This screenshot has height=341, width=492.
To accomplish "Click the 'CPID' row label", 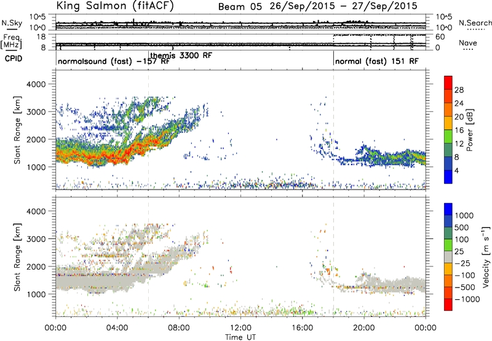I will pyautogui.click(x=14, y=58).
